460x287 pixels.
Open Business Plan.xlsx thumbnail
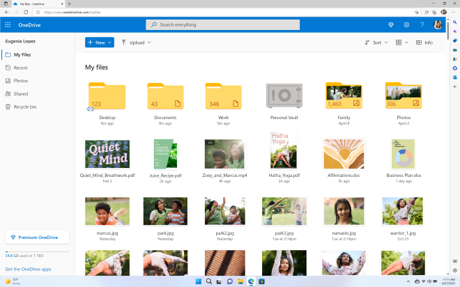[403, 154]
